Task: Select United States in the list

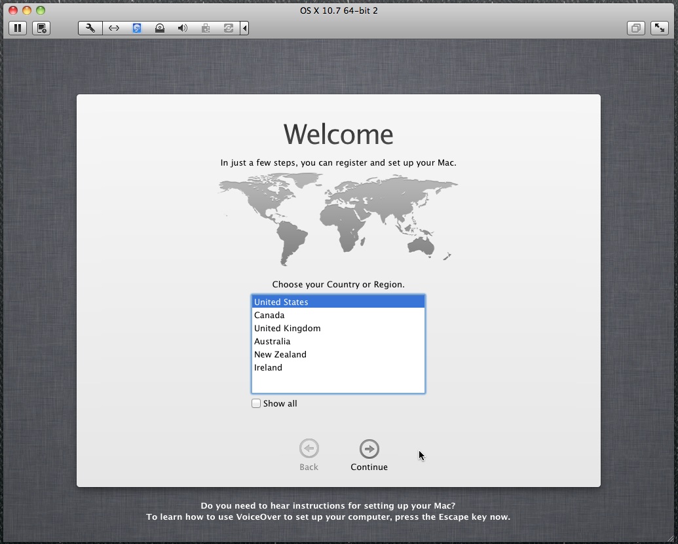Action: (x=338, y=302)
